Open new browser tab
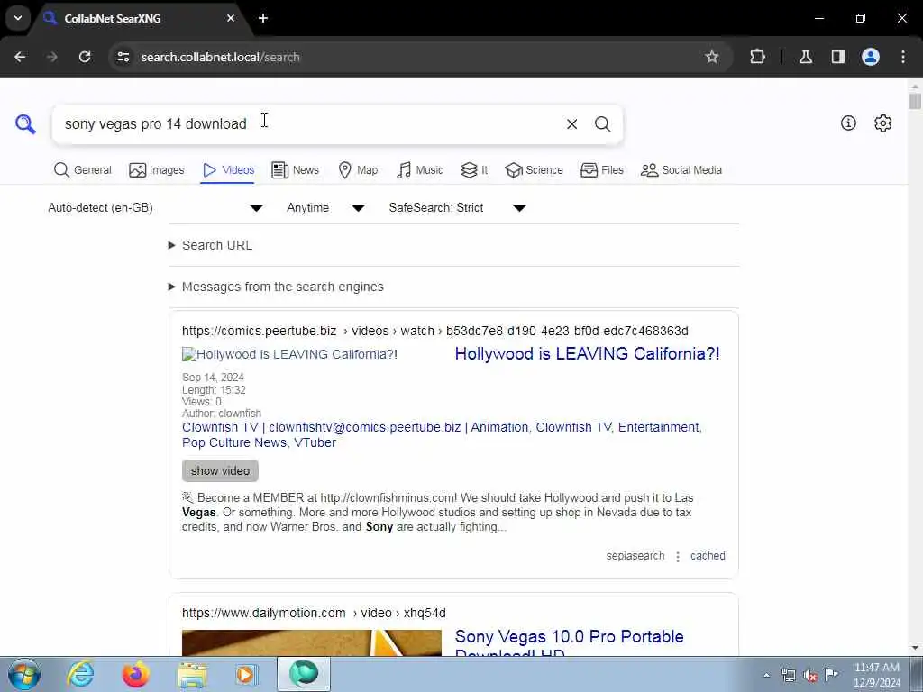This screenshot has height=692, width=923. click(263, 18)
